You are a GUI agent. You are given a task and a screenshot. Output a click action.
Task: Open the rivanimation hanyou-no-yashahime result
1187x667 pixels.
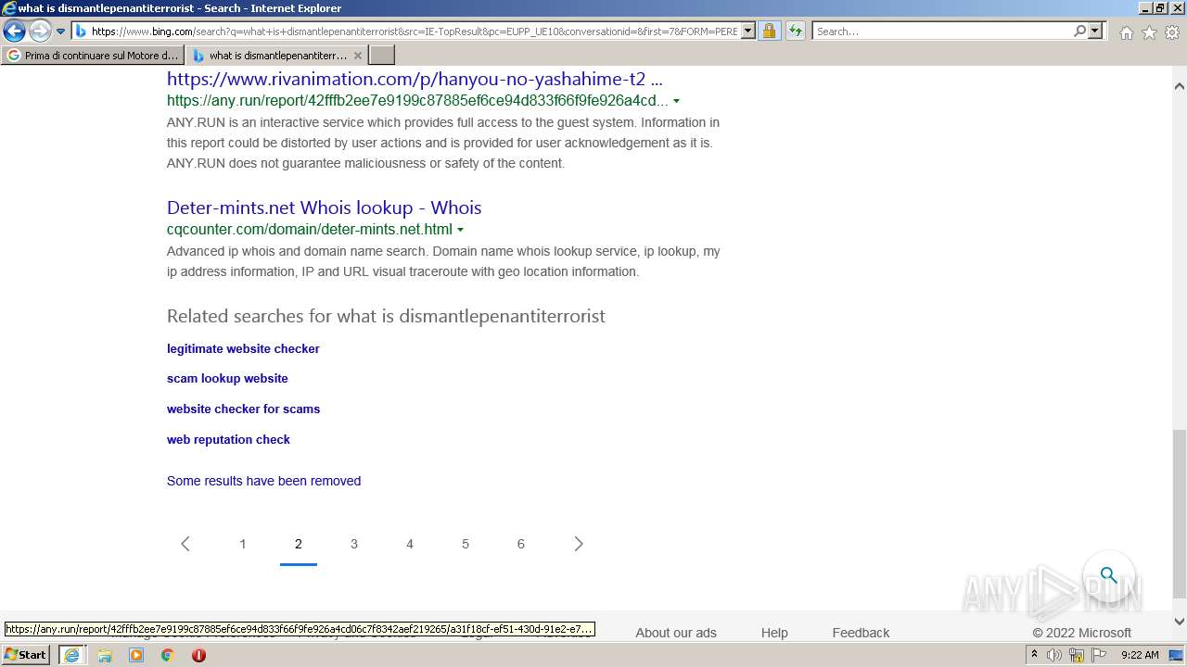pos(415,79)
